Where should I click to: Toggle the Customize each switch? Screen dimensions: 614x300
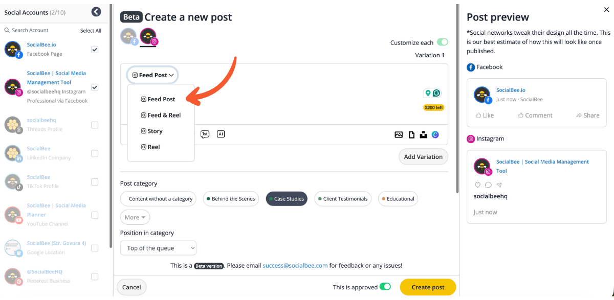pos(443,42)
